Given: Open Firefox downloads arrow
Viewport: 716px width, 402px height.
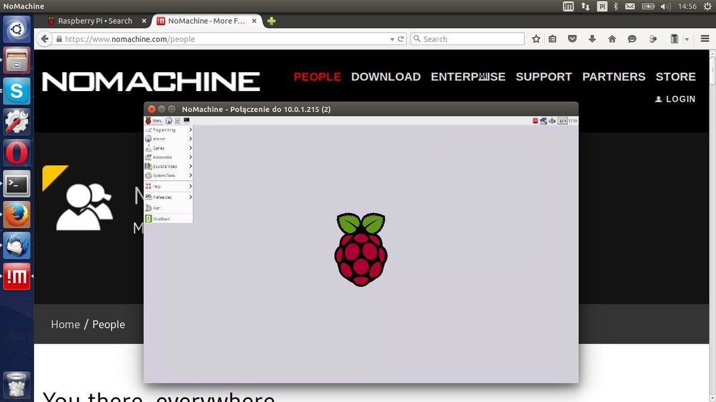Looking at the screenshot, I should click(x=592, y=39).
